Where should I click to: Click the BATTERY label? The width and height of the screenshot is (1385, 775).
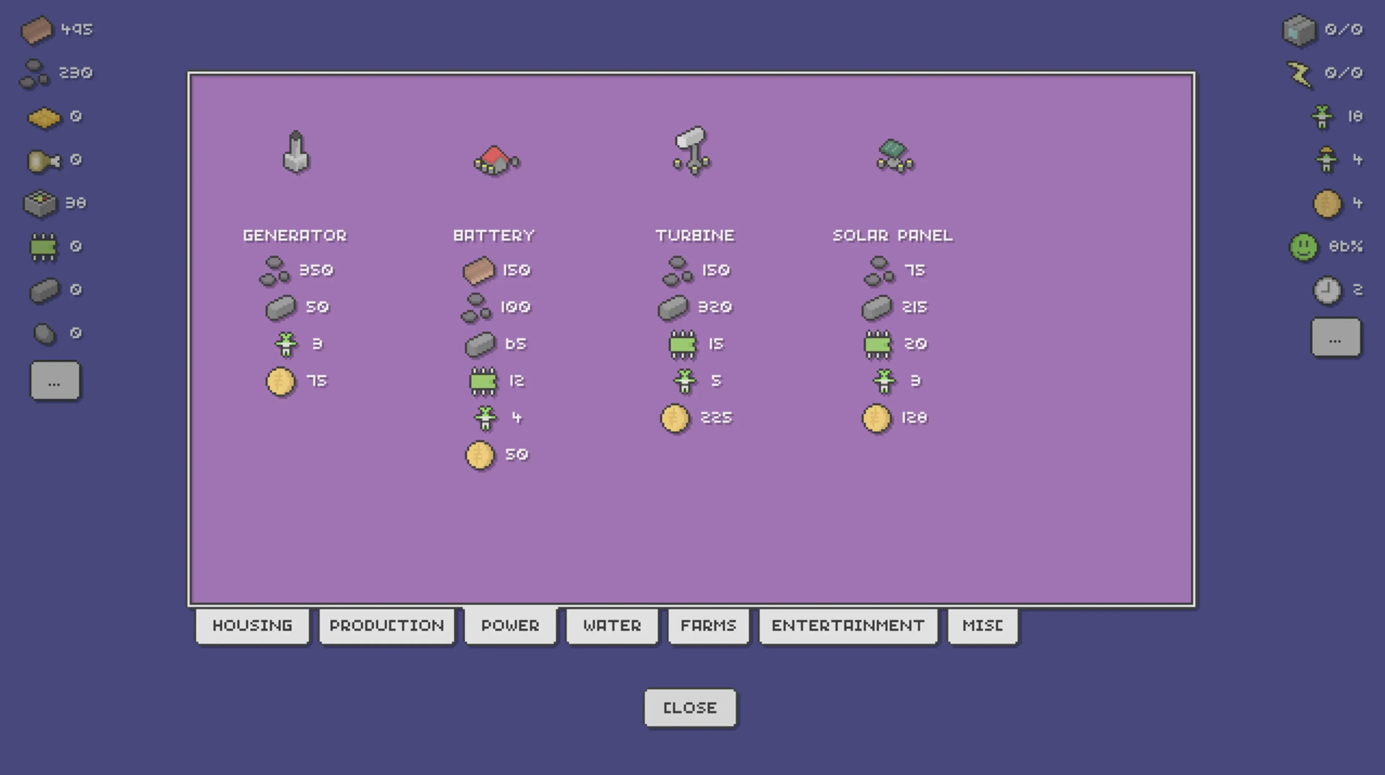493,236
